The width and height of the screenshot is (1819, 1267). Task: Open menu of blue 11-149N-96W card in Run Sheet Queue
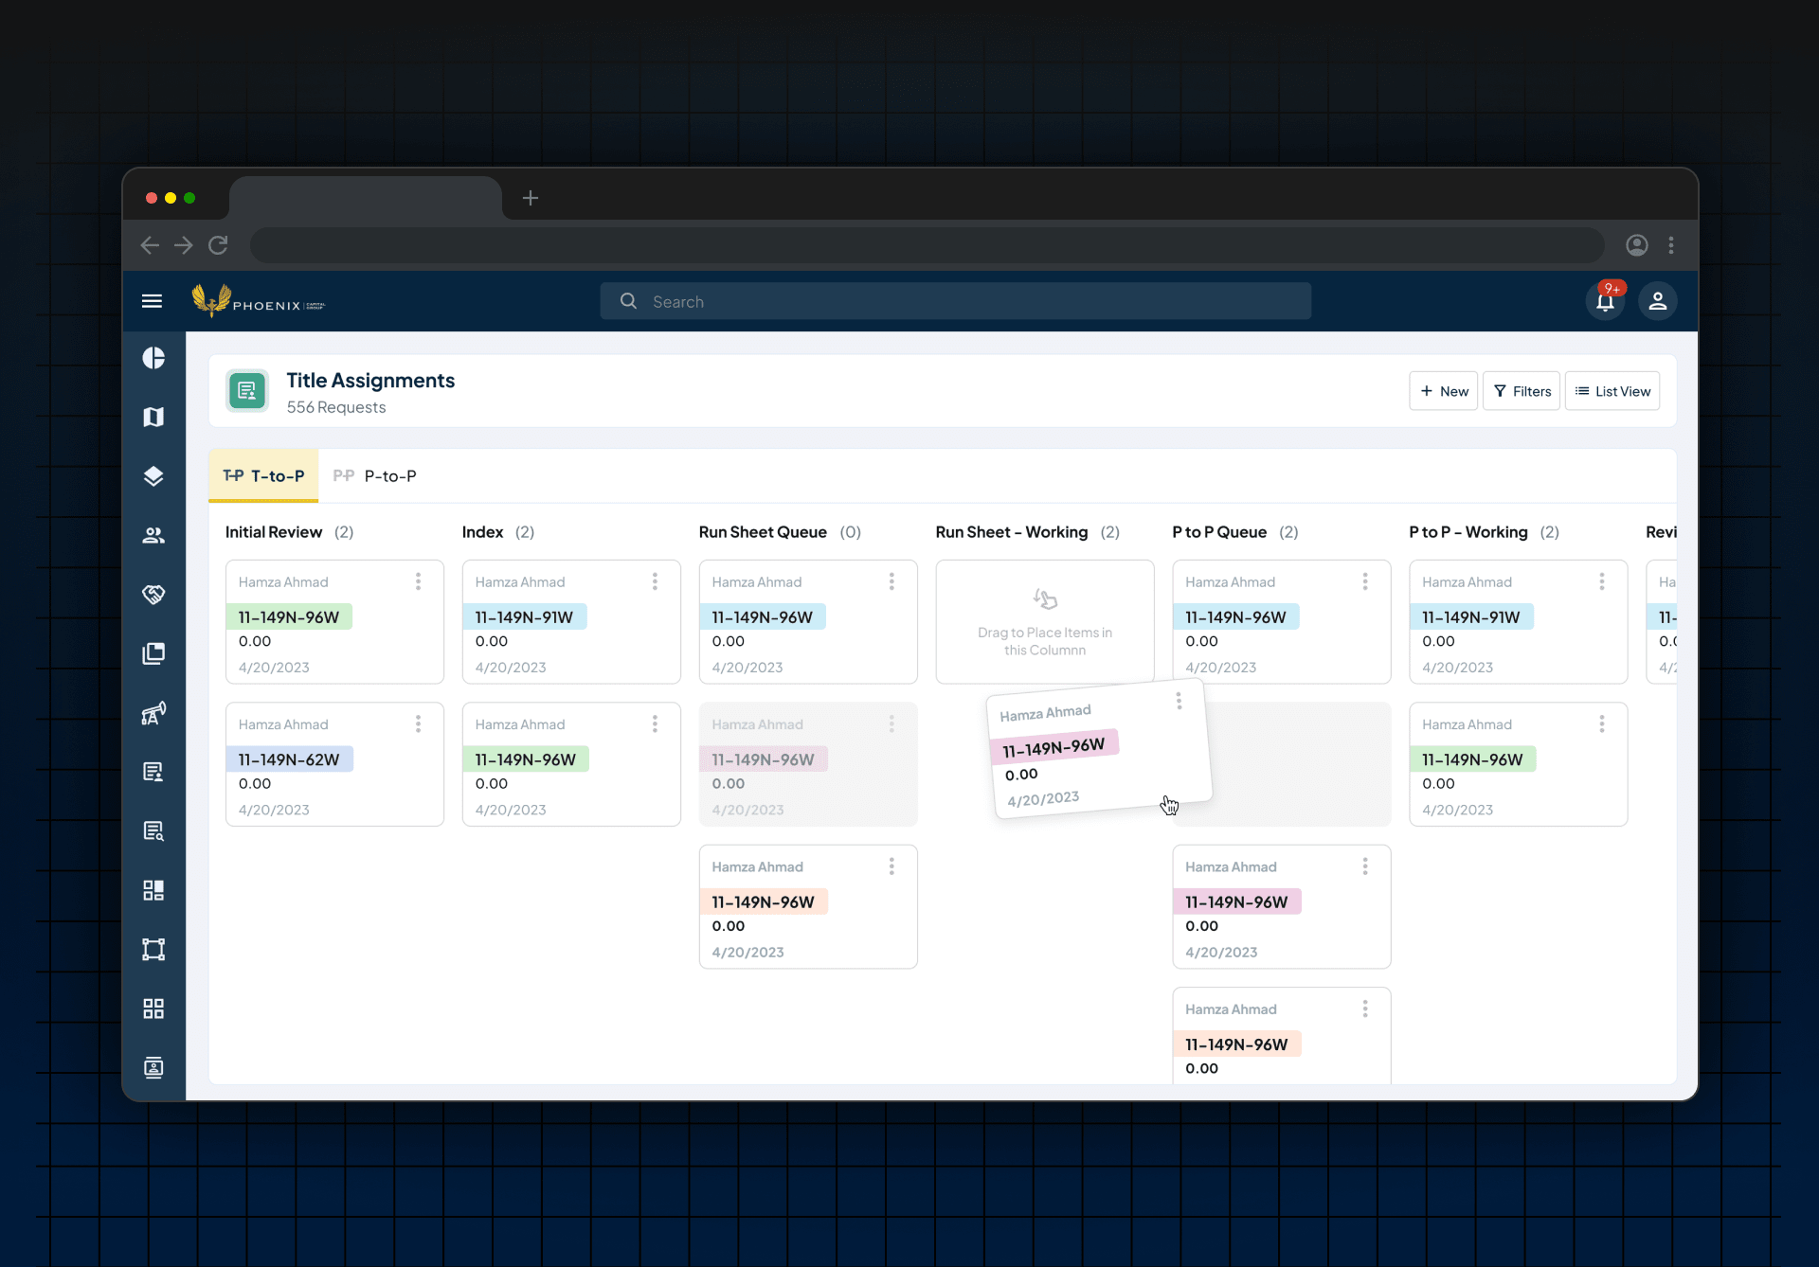[891, 581]
